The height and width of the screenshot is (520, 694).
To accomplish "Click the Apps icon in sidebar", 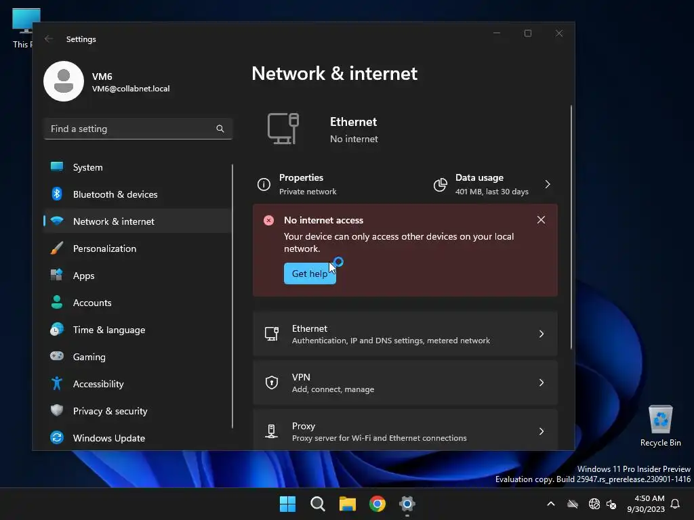I will [57, 275].
